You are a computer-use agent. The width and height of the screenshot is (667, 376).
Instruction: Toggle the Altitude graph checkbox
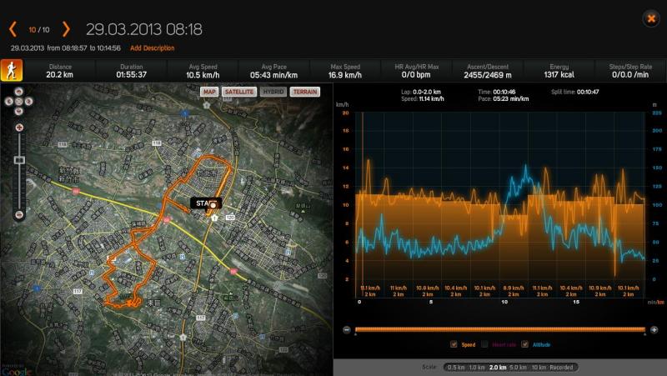click(x=525, y=344)
